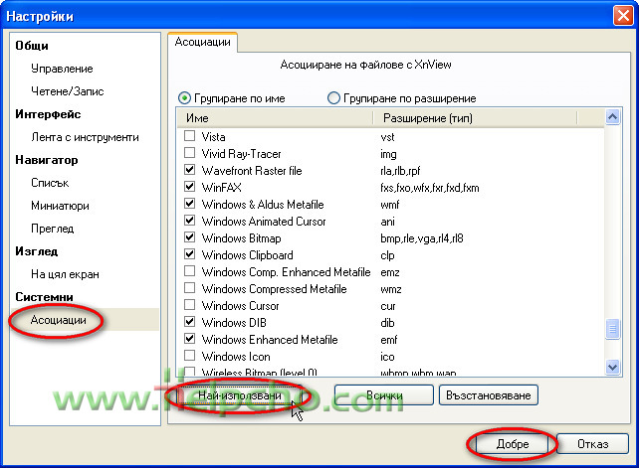Check the Windows Icon checkbox
The image size is (639, 468).
tap(189, 356)
